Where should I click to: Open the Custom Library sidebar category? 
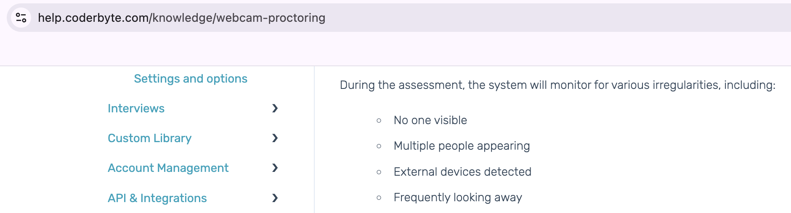point(149,138)
